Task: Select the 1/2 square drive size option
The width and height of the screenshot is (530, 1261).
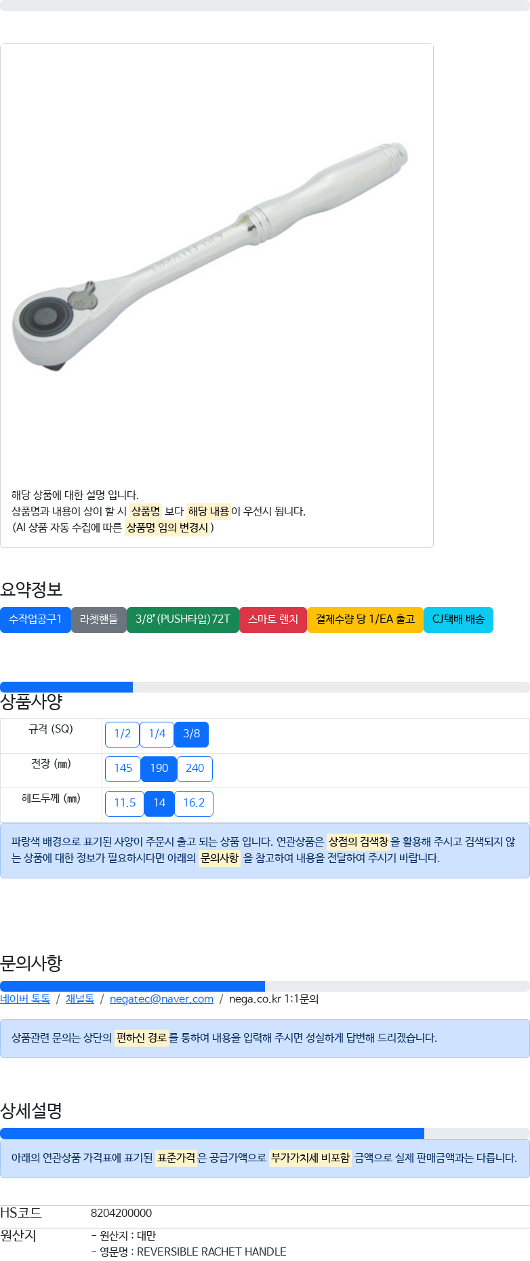Action: (x=122, y=734)
